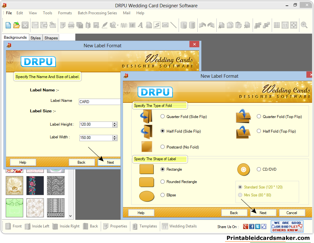
Task: Select Half Fold (Top Flip) option
Action: coord(259,131)
